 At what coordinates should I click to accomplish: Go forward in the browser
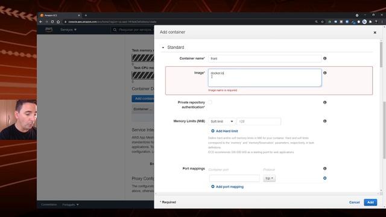(46, 22)
